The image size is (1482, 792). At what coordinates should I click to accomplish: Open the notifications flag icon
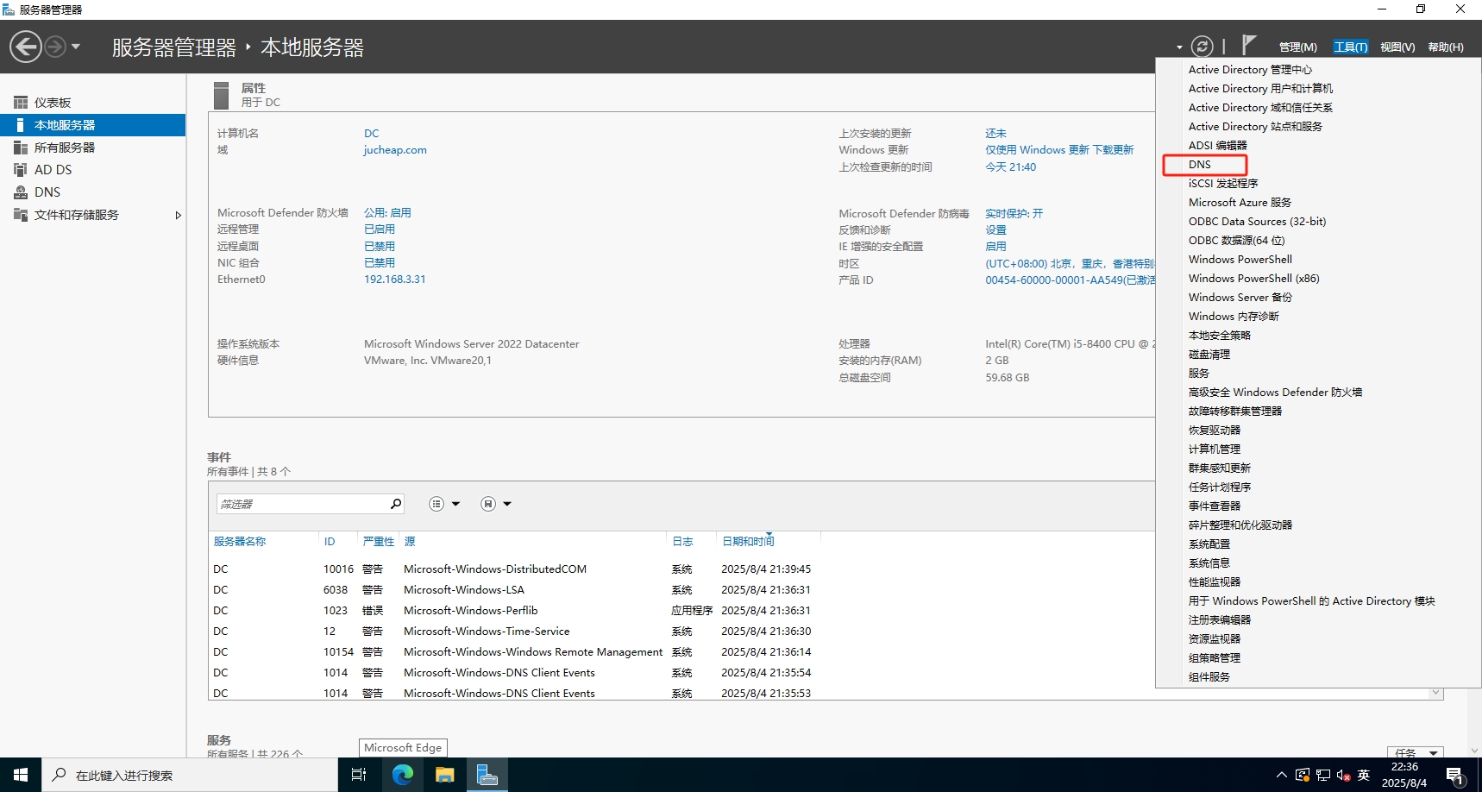[x=1248, y=44]
